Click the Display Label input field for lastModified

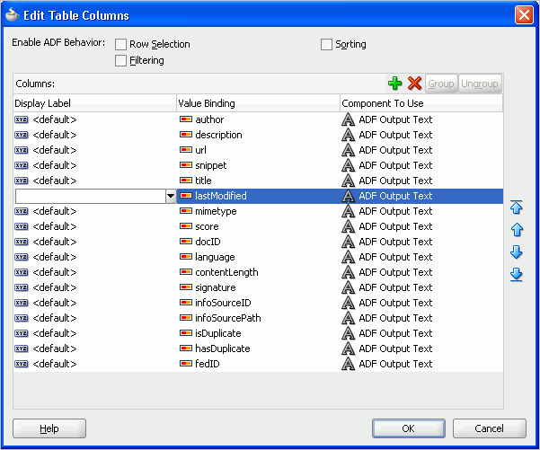pos(91,196)
